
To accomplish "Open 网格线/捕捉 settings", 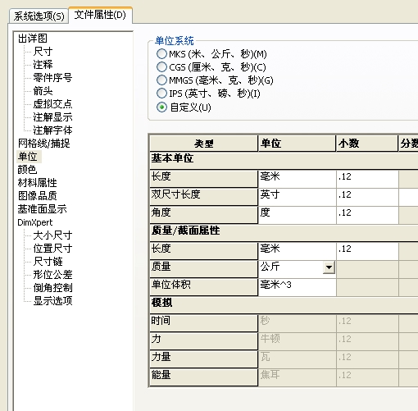I will 44,144.
